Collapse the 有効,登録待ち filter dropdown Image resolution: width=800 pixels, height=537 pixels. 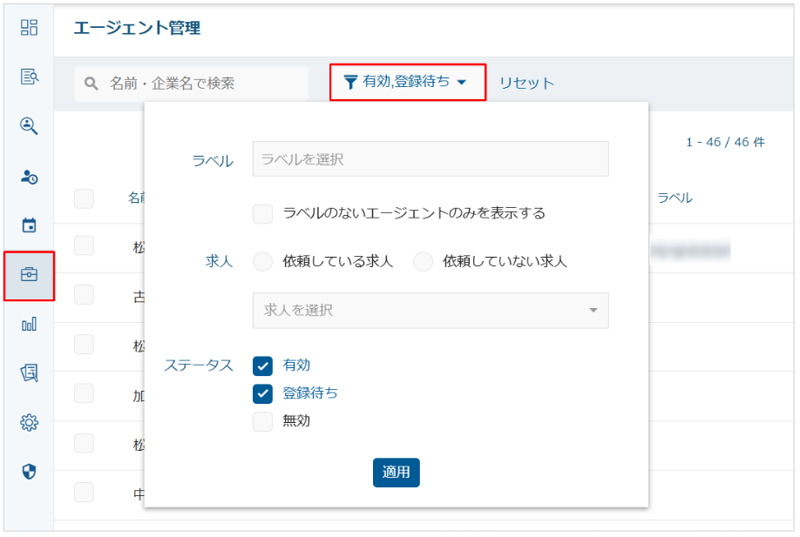[407, 83]
